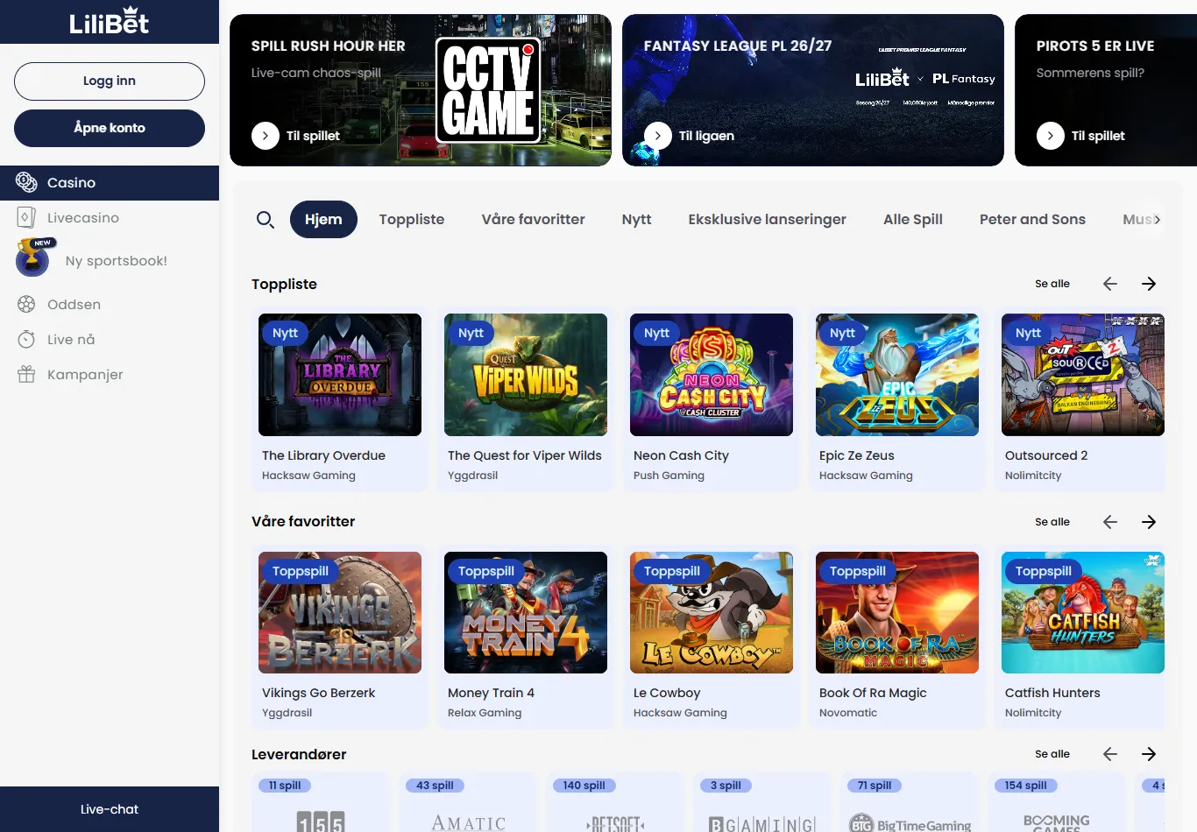Open the casino search magnifier icon
Image resolution: width=1197 pixels, height=832 pixels.
pyautogui.click(x=266, y=220)
